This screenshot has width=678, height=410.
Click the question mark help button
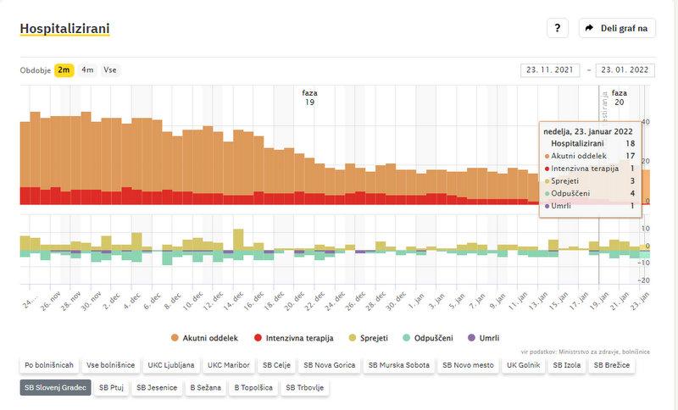[x=557, y=28]
